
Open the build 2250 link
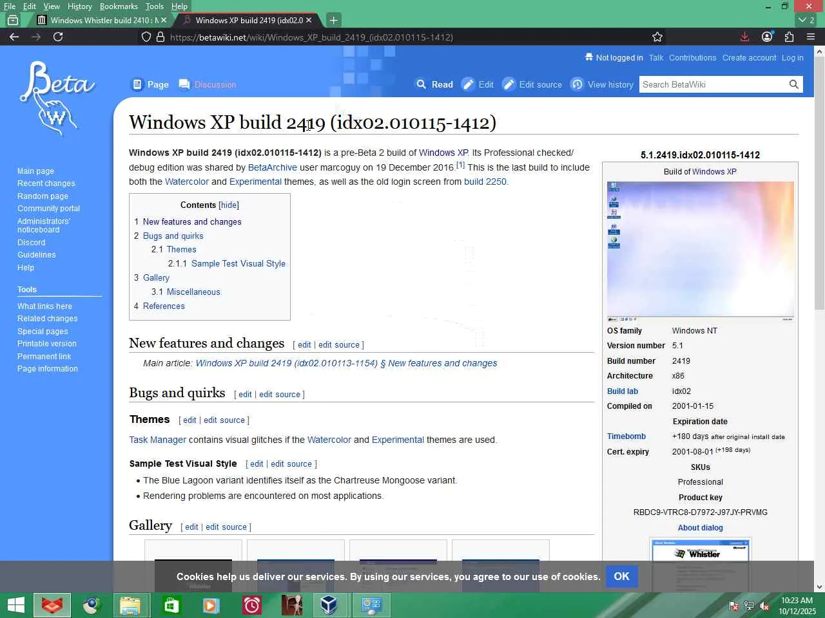[x=485, y=182]
